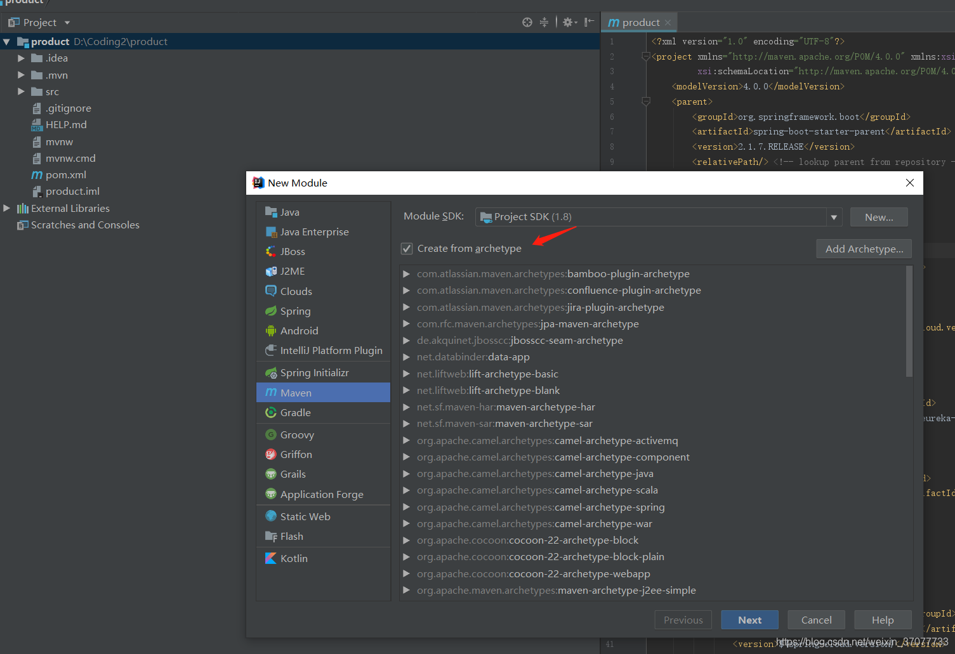Click the collapse all icon in Project panel

pos(544,22)
